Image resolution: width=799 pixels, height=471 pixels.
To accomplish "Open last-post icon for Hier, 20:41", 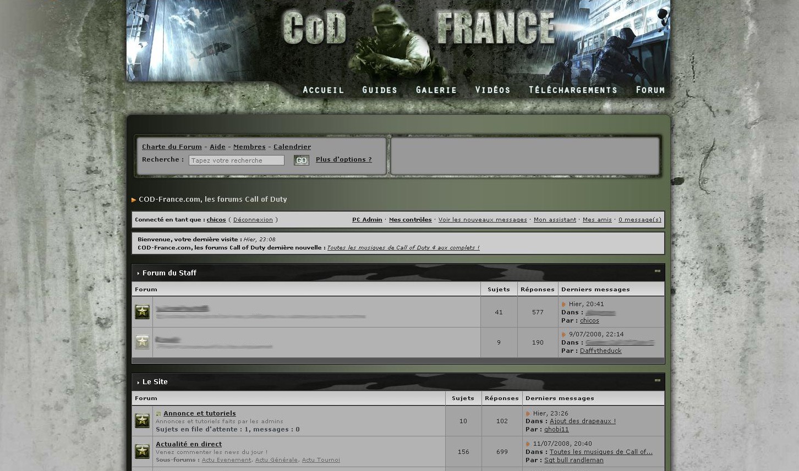I will click(563, 304).
